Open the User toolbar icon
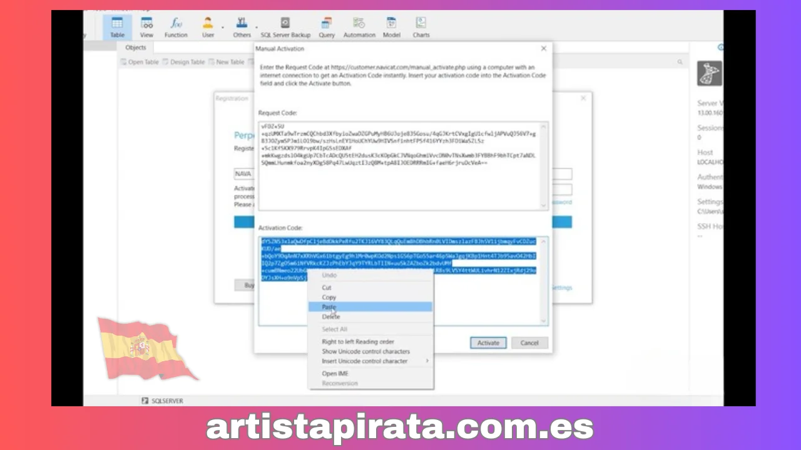The height and width of the screenshot is (450, 801). pyautogui.click(x=208, y=27)
